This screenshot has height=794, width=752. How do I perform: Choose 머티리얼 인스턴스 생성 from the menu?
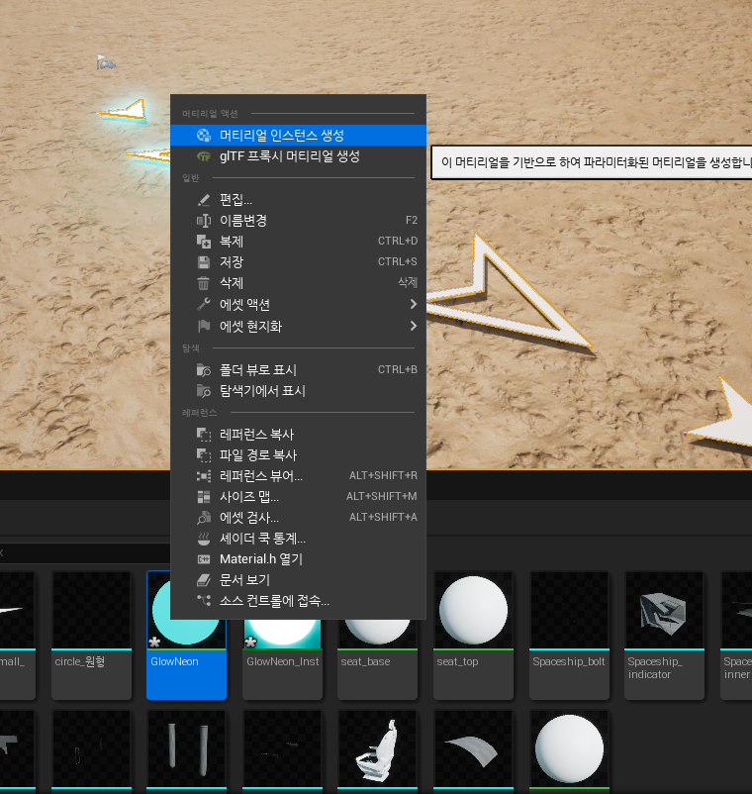298,136
